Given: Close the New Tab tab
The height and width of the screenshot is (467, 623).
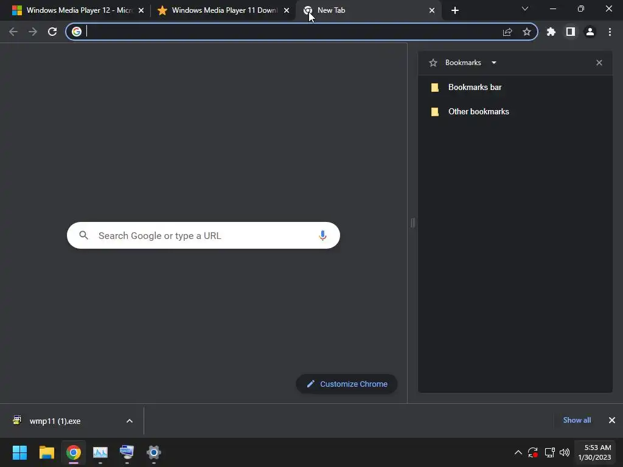Looking at the screenshot, I should pos(432,10).
